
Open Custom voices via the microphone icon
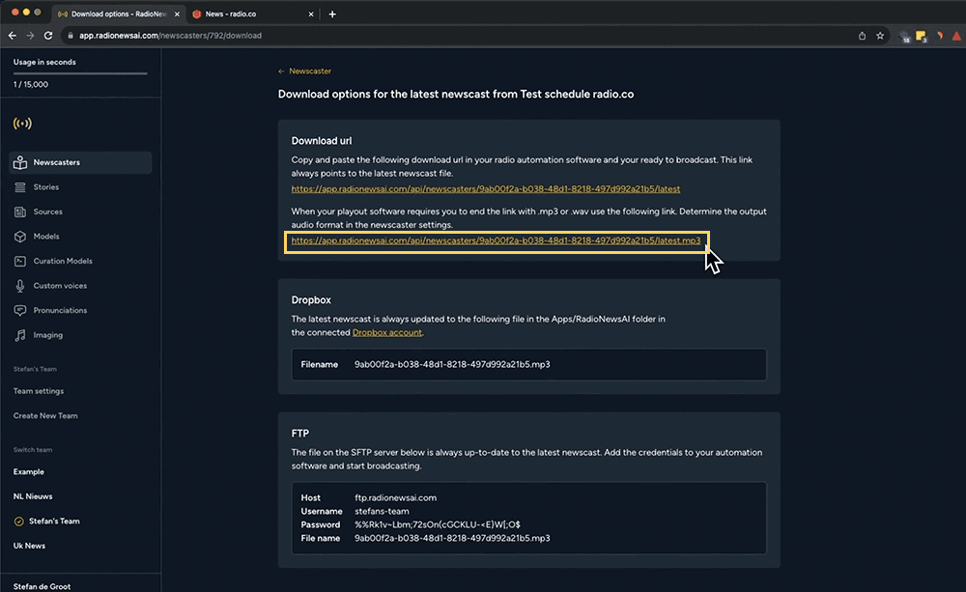[x=19, y=285]
